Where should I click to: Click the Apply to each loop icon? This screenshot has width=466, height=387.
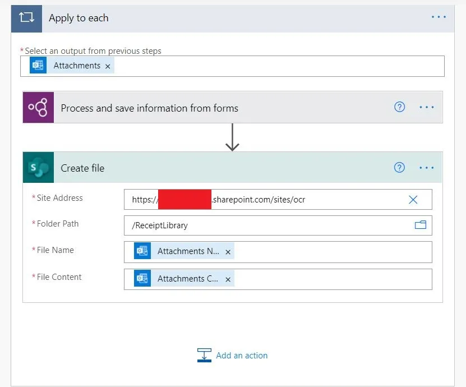point(26,18)
